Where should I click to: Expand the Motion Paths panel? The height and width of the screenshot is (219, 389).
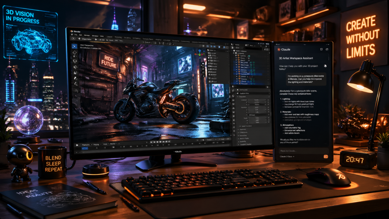tap(244, 138)
